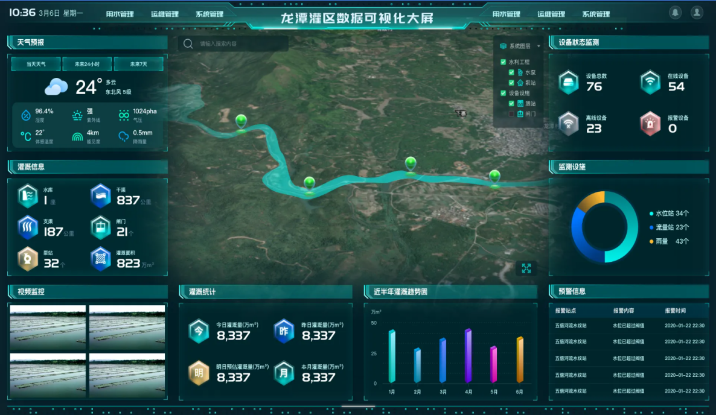Click the cloudy weather icon
716x415 pixels.
pos(56,86)
